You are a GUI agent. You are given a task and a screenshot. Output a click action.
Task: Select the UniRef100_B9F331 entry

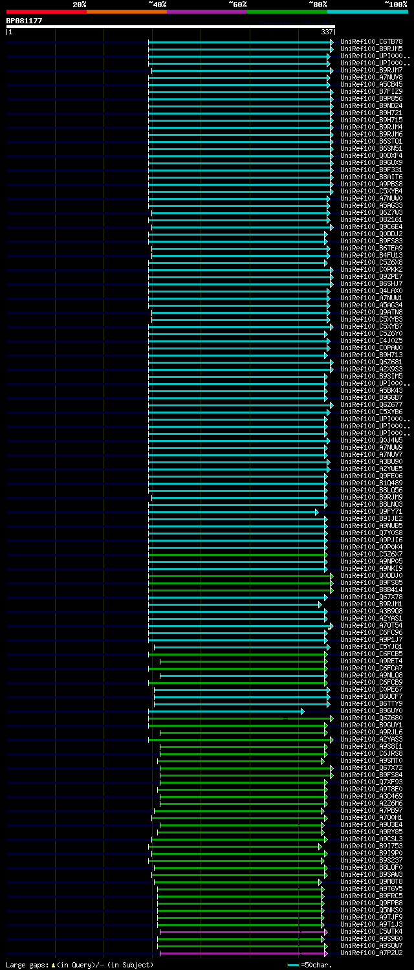[x=371, y=170]
